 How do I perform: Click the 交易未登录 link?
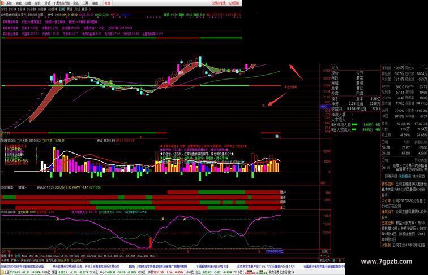pyautogui.click(x=219, y=3)
